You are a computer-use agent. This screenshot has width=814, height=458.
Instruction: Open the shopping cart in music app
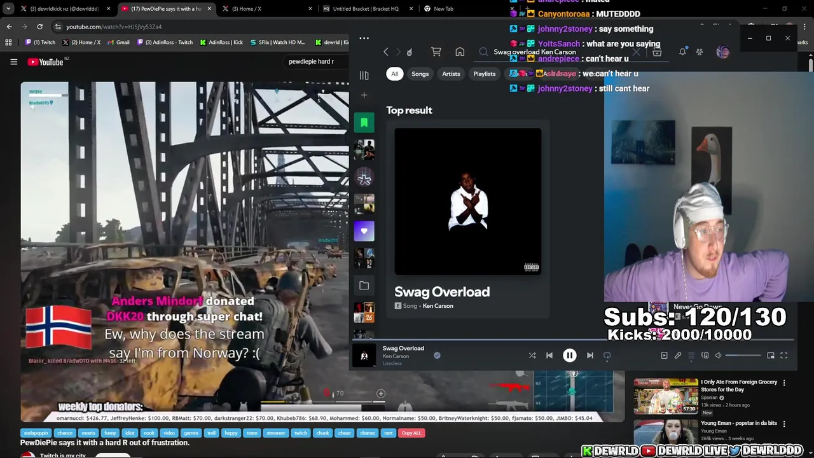pyautogui.click(x=436, y=52)
